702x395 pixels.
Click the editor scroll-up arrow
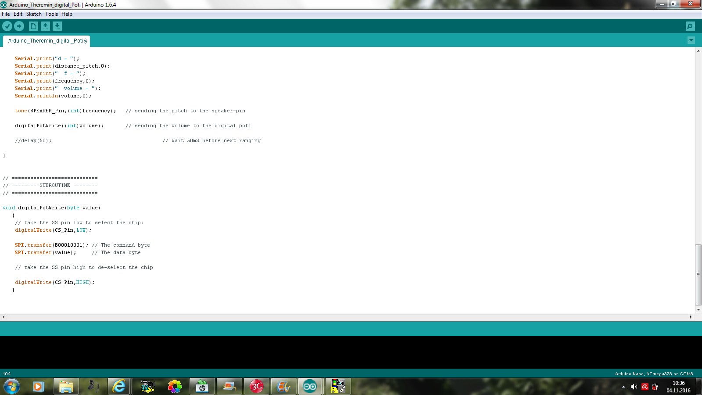click(x=698, y=51)
